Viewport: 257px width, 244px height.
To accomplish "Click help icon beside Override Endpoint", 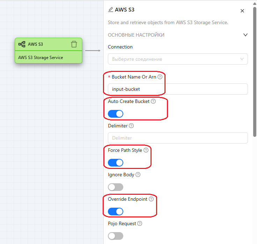I will (x=151, y=199).
